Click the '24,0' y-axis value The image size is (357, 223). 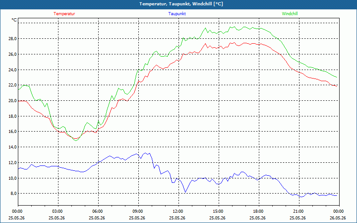pyautogui.click(x=13, y=70)
